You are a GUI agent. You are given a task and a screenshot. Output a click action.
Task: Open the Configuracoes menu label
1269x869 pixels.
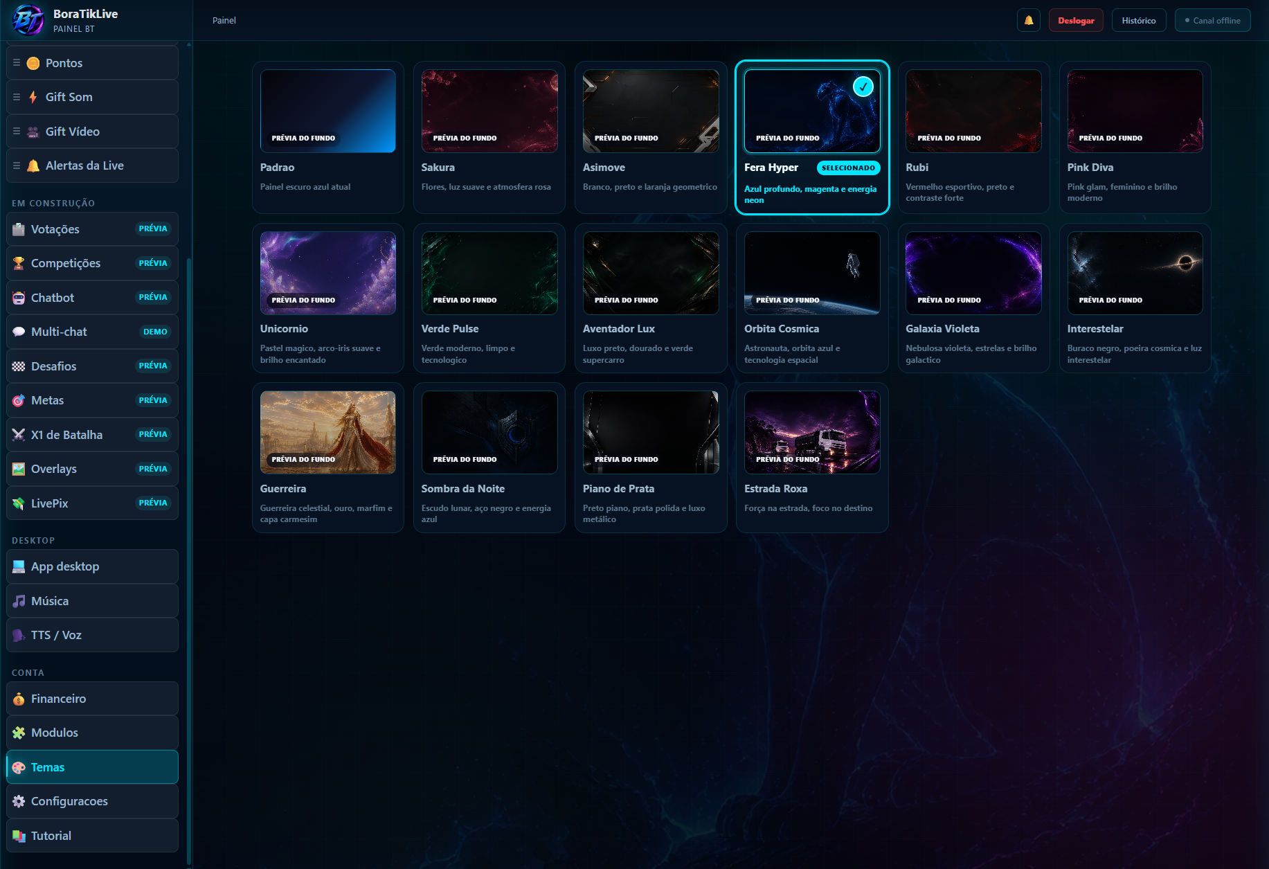click(x=69, y=801)
